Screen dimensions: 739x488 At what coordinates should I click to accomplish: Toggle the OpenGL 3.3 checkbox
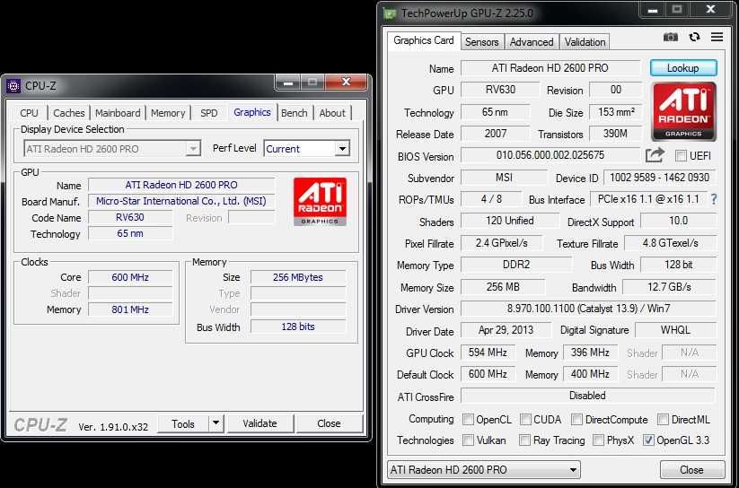click(648, 440)
